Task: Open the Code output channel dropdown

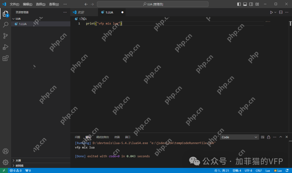Action: coord(240,137)
